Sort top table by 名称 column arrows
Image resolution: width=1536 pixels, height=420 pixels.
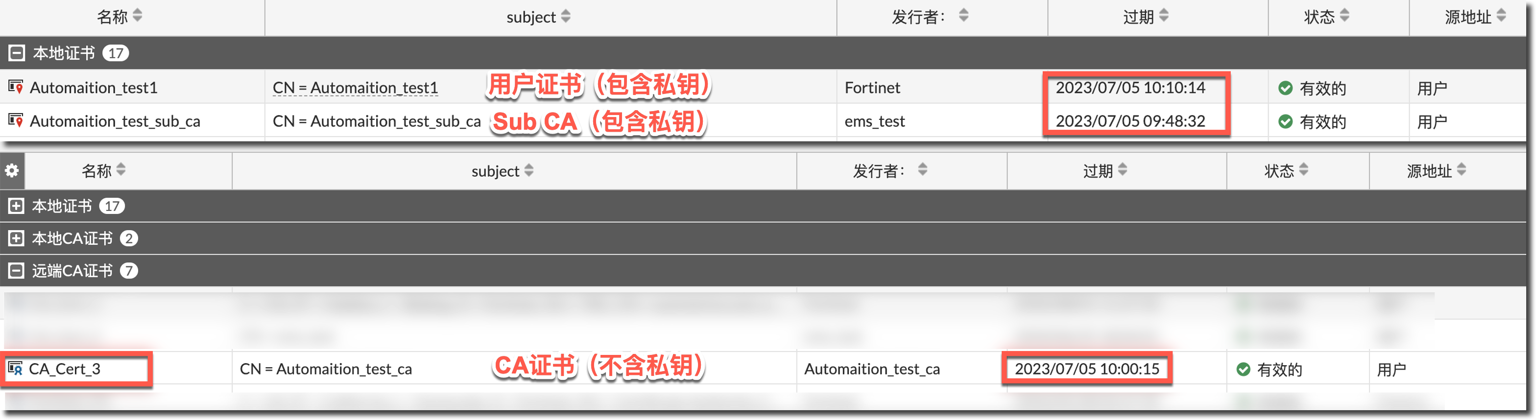coord(138,16)
